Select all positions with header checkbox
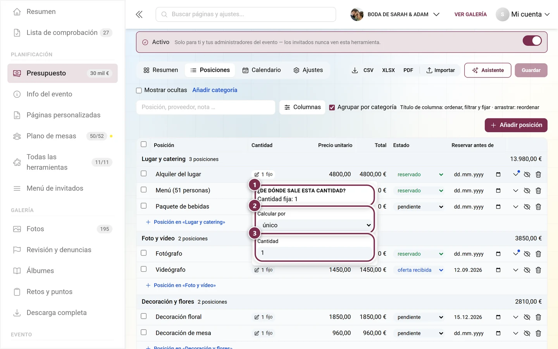558x349 pixels. 144,144
